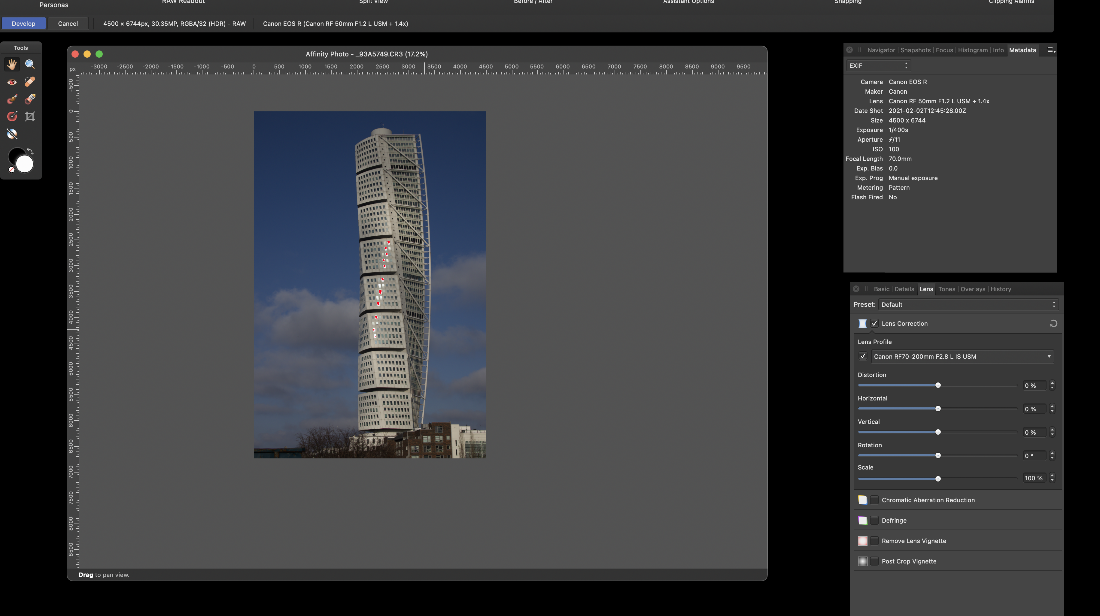The image size is (1100, 616).
Task: Select the Overlay Paint brush tool
Action: (12, 99)
